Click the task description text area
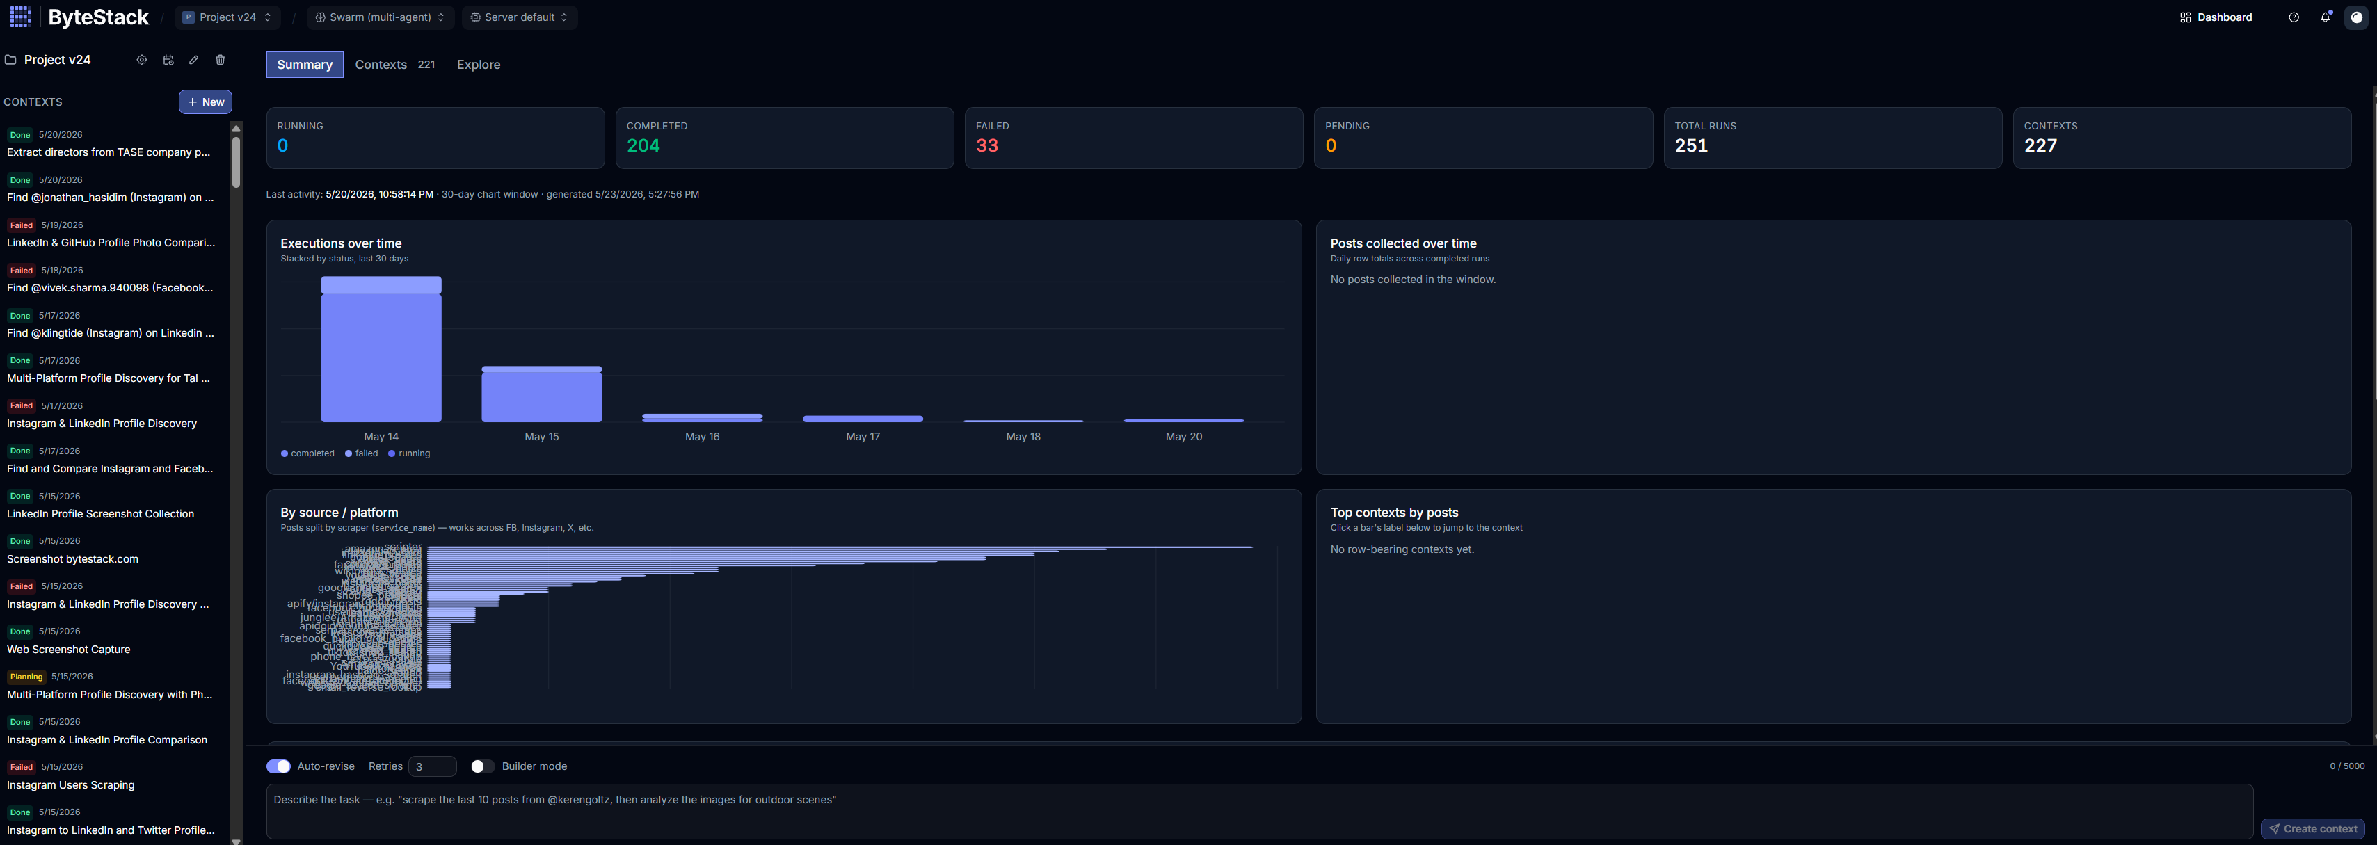The width and height of the screenshot is (2377, 845). coord(1260,812)
